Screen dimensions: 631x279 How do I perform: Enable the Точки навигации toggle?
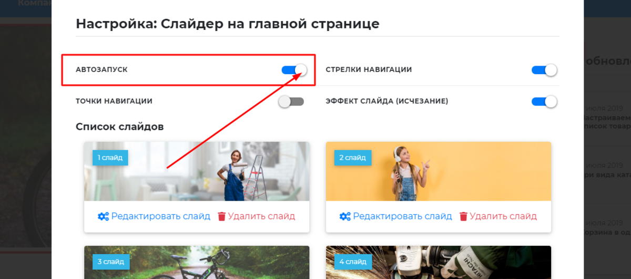tap(291, 101)
